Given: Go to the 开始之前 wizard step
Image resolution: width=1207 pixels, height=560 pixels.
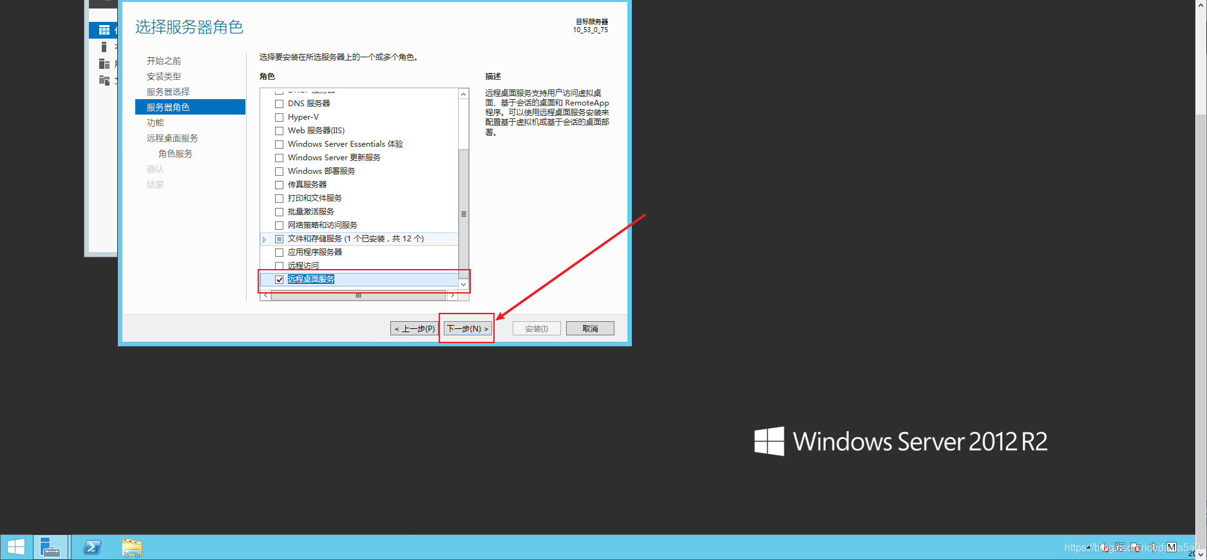Looking at the screenshot, I should click(164, 61).
